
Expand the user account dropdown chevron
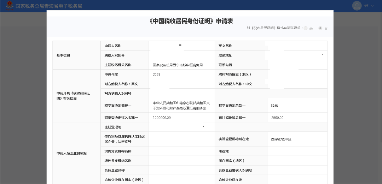pyautogui.click(x=372, y=6)
